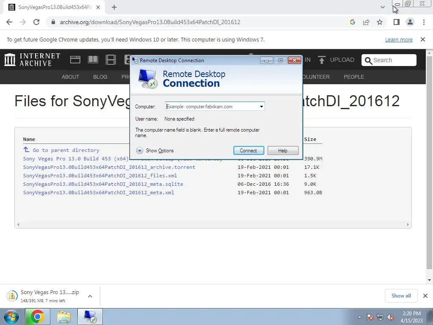
Task: Open the BLOG menu item
Action: coord(100,77)
